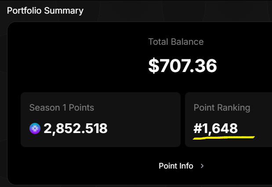
Task: Click the word Summary in the heading
Action: click(64, 11)
